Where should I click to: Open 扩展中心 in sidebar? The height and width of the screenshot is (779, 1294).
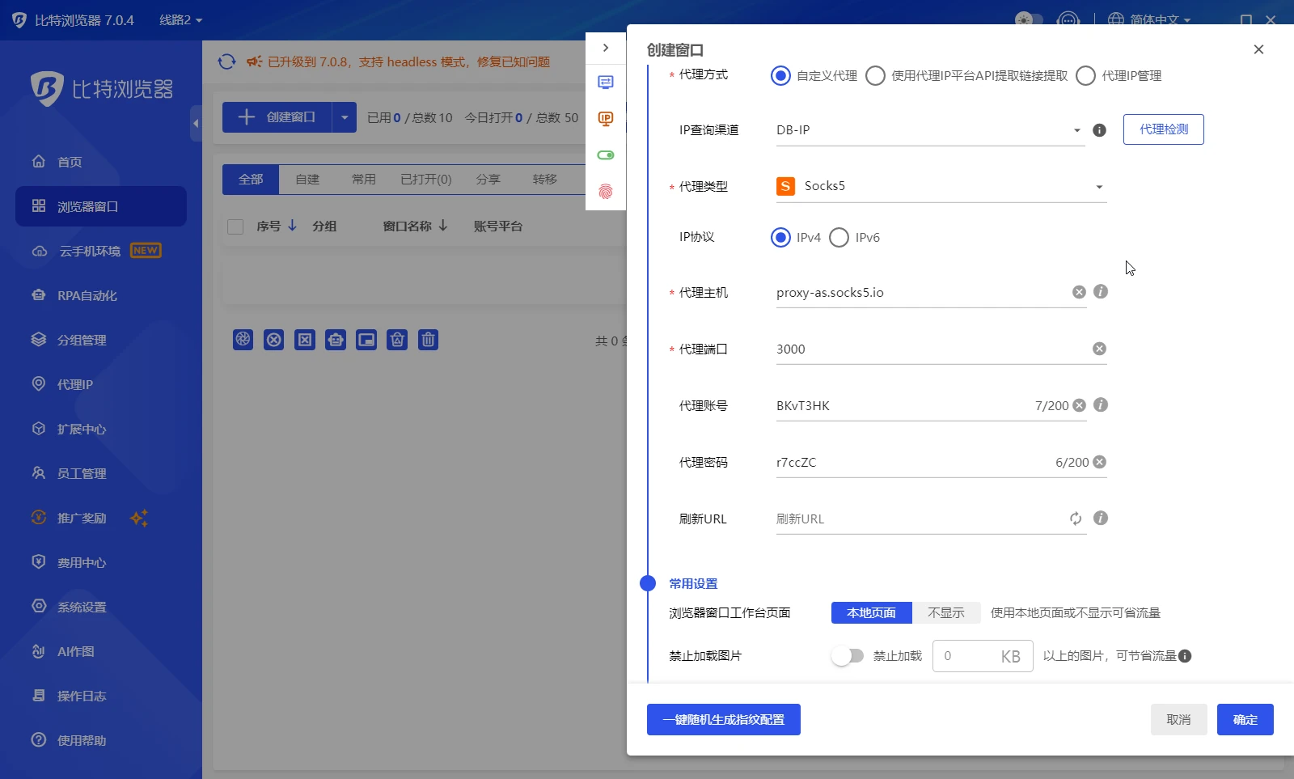[x=101, y=429]
